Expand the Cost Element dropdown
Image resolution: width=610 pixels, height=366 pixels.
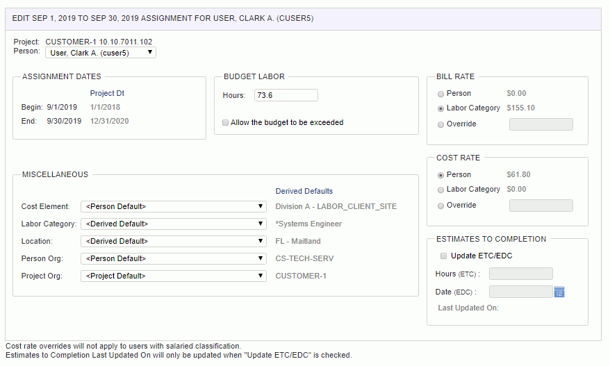pos(174,206)
